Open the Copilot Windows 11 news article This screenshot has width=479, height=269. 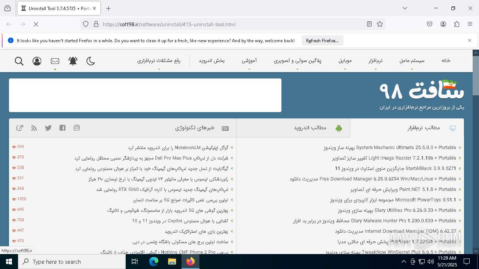pyautogui.click(x=180, y=221)
